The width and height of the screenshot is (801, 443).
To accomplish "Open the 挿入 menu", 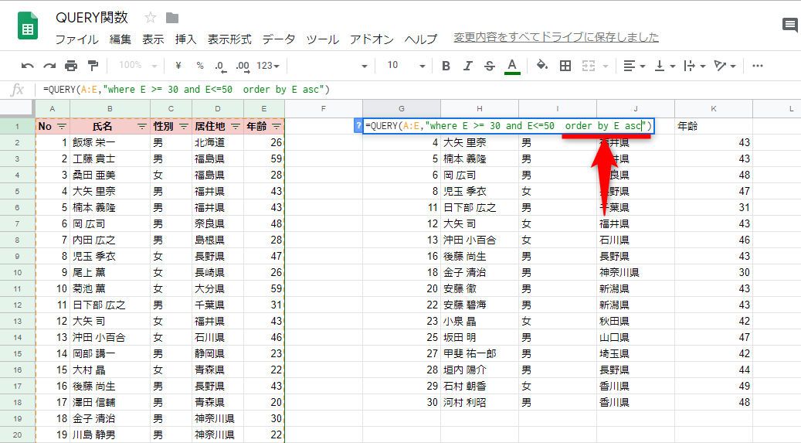I will click(x=185, y=39).
